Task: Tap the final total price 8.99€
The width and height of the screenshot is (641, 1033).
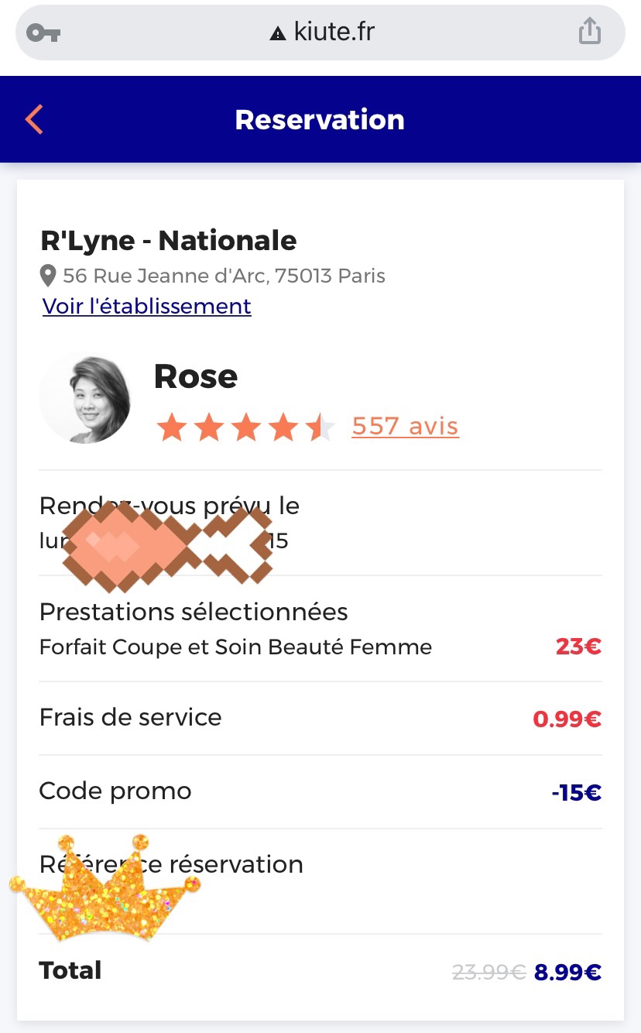Action: click(x=567, y=972)
